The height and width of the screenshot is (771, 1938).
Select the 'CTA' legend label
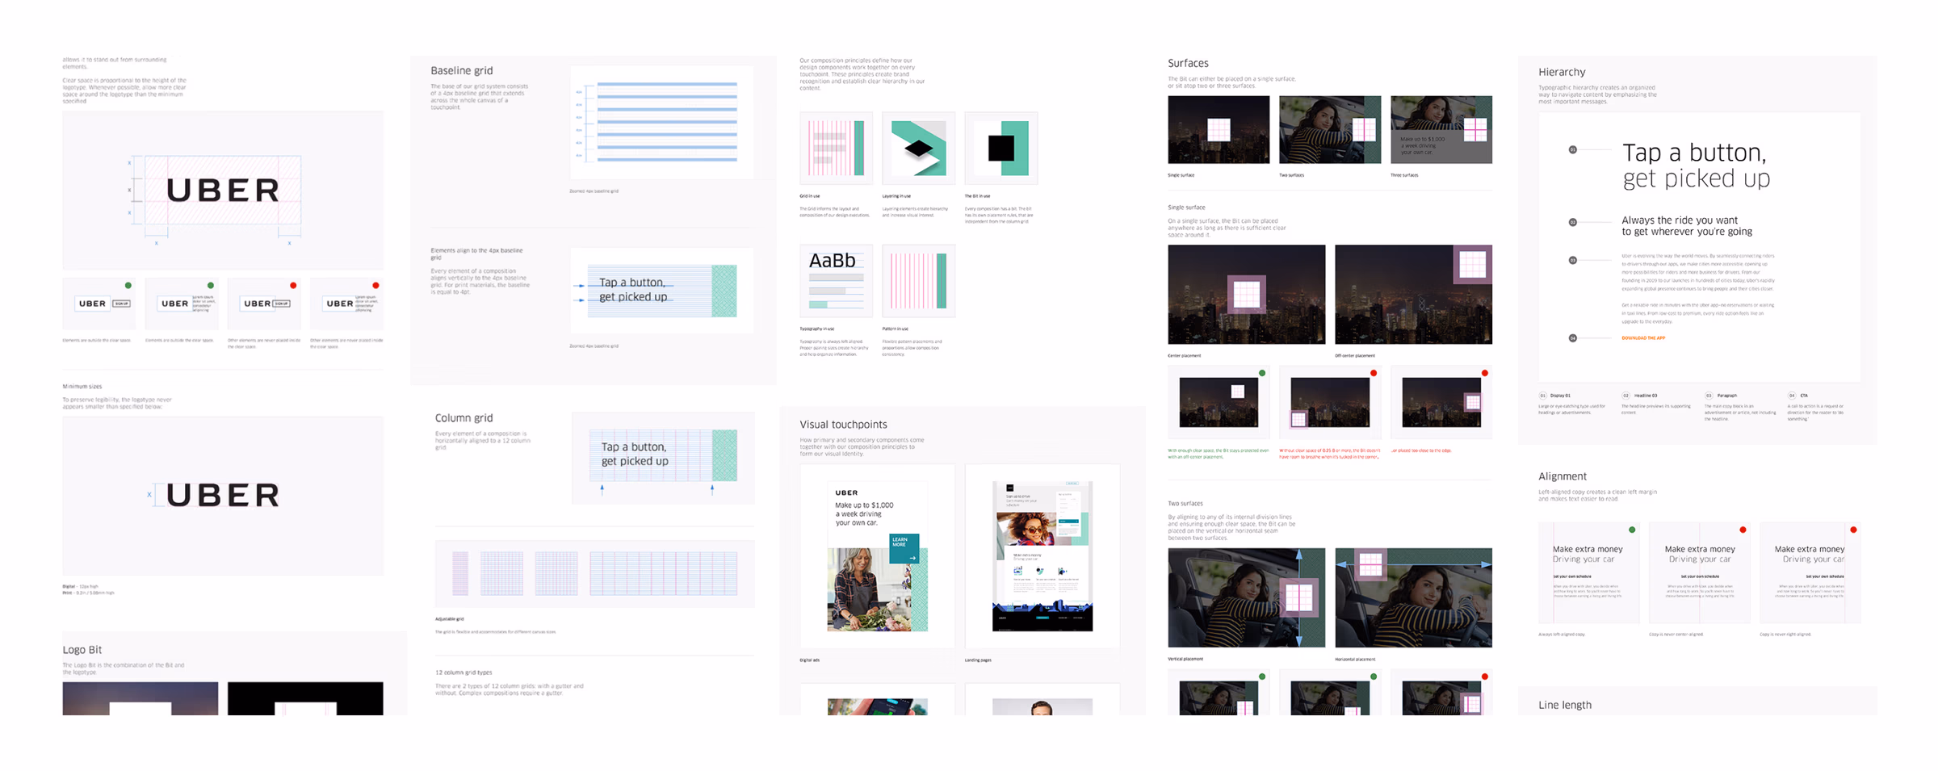1804,396
